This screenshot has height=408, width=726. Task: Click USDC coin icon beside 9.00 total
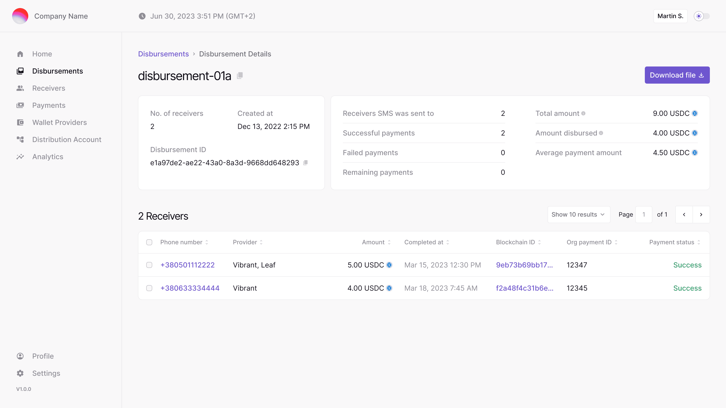[695, 114]
